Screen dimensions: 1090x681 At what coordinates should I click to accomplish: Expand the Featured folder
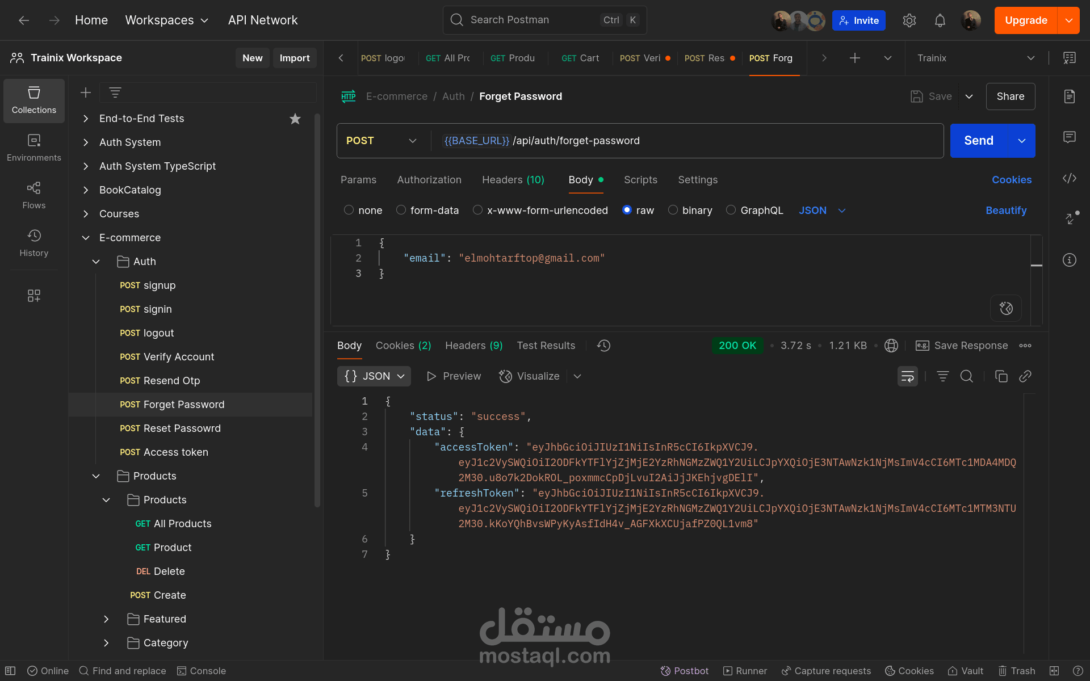point(106,619)
